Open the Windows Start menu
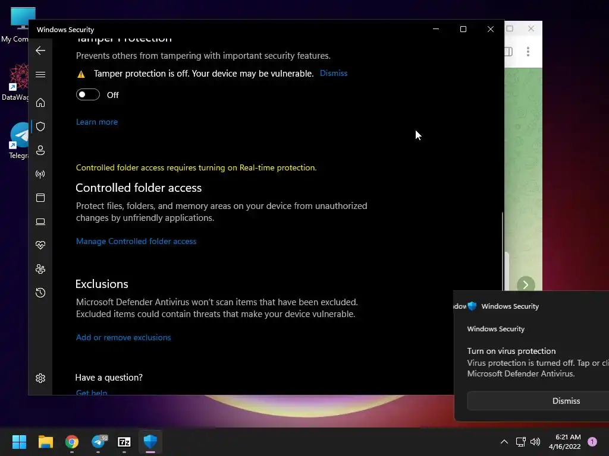This screenshot has height=456, width=609. click(19, 442)
